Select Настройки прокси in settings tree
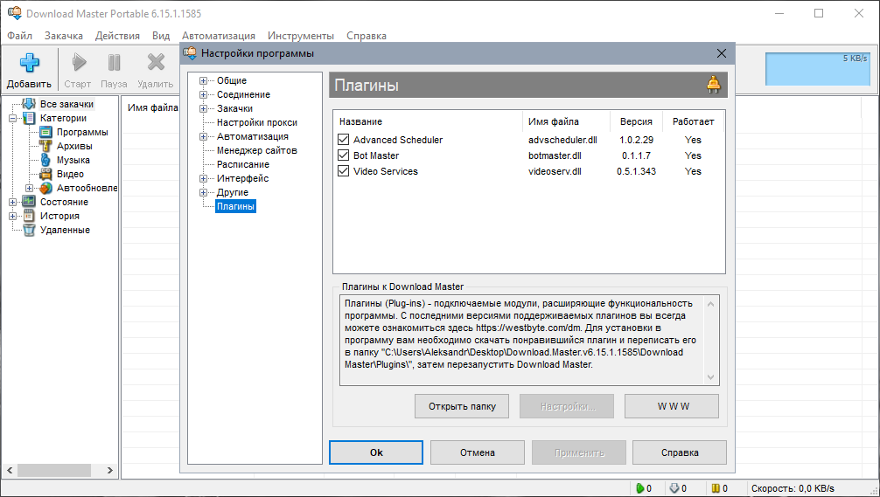Viewport: 880px width, 497px height. tap(257, 122)
